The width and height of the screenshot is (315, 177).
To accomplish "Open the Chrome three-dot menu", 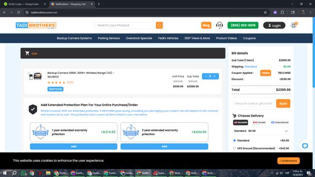I will [x=311, y=12].
